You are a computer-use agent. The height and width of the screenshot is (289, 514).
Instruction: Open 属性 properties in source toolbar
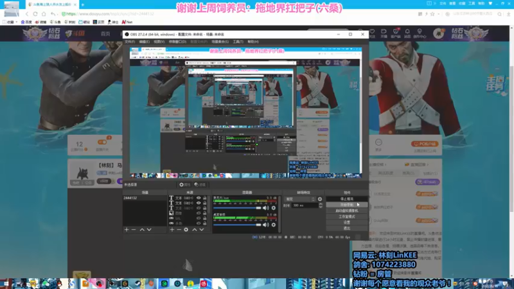coord(185,185)
